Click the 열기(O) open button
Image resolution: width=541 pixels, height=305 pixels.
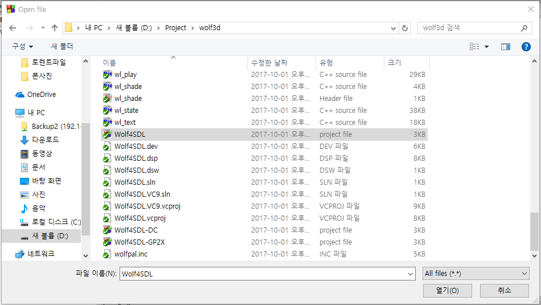(x=447, y=291)
